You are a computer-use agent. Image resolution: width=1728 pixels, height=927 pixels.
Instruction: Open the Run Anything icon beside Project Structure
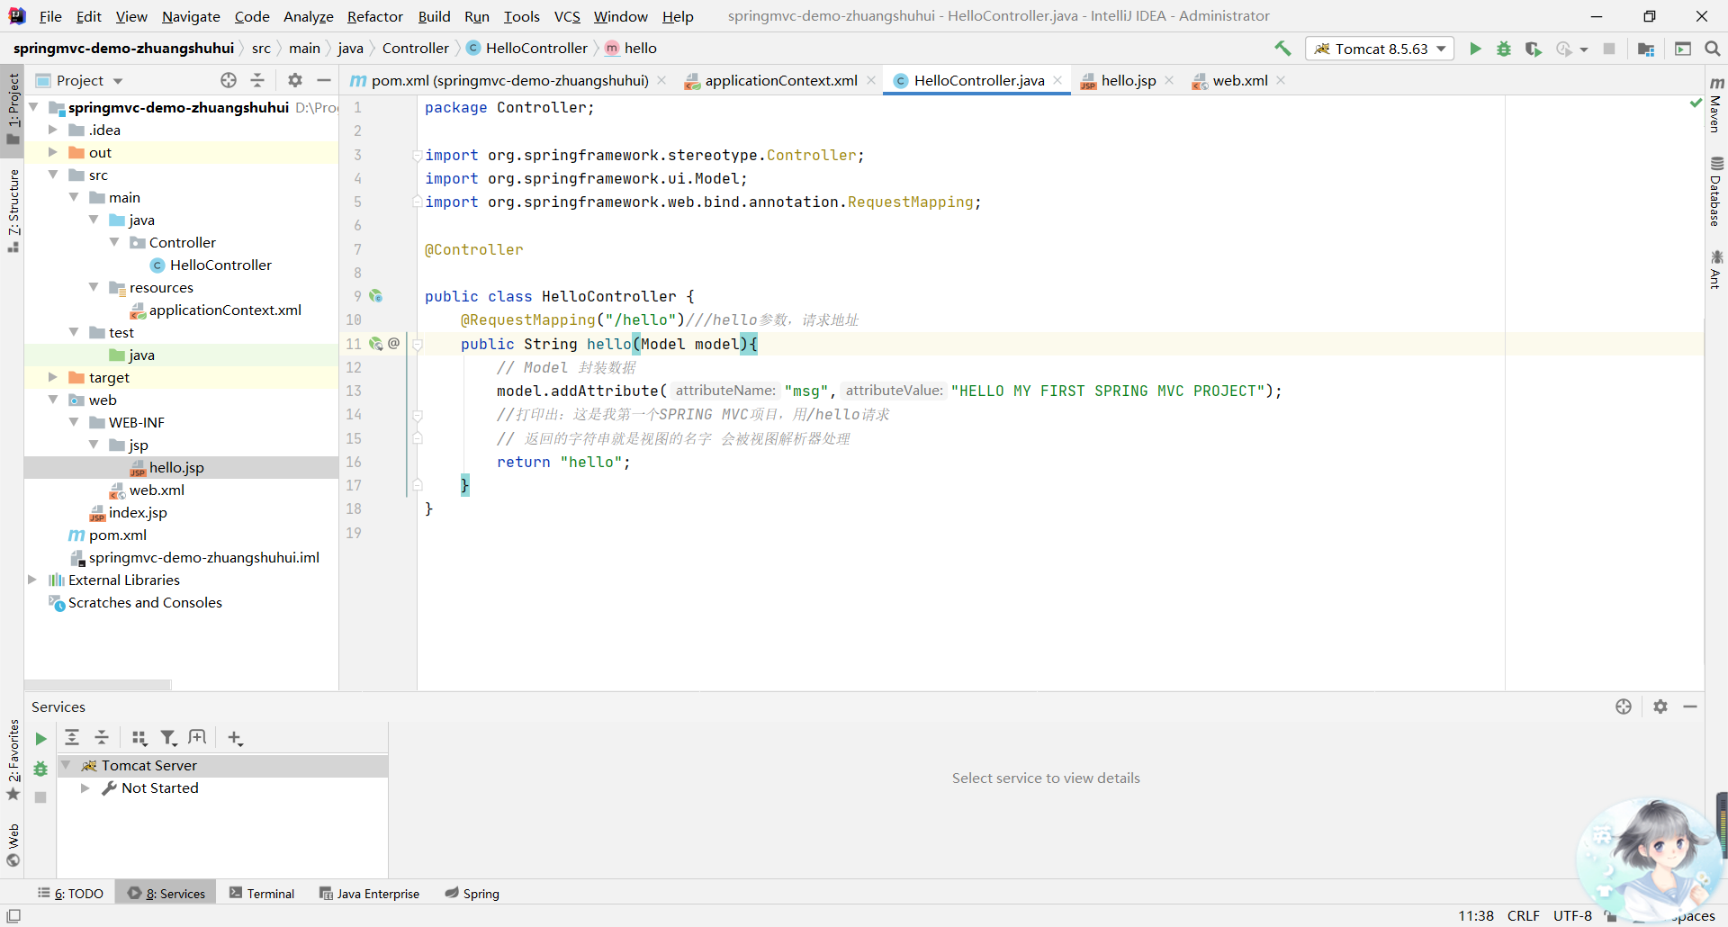(x=1683, y=49)
